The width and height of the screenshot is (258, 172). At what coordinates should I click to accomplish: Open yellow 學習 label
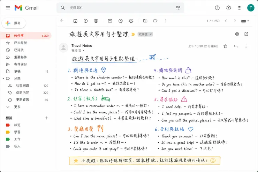tap(13, 132)
